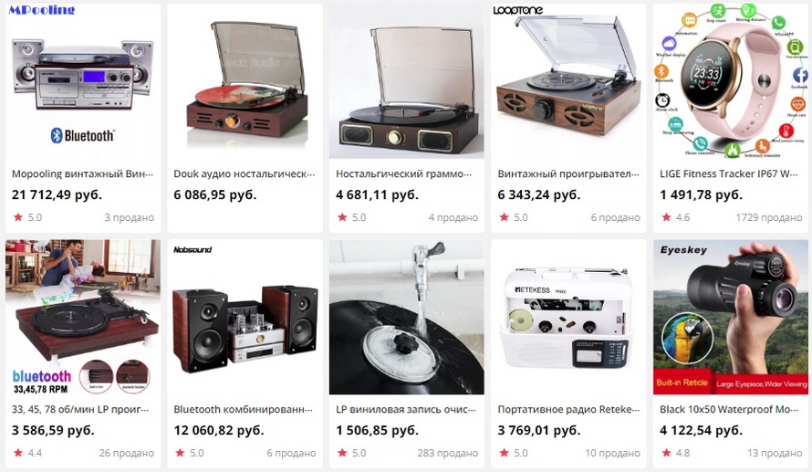Open the Douk audio turntable image
This screenshot has width=812, height=472.
(245, 81)
